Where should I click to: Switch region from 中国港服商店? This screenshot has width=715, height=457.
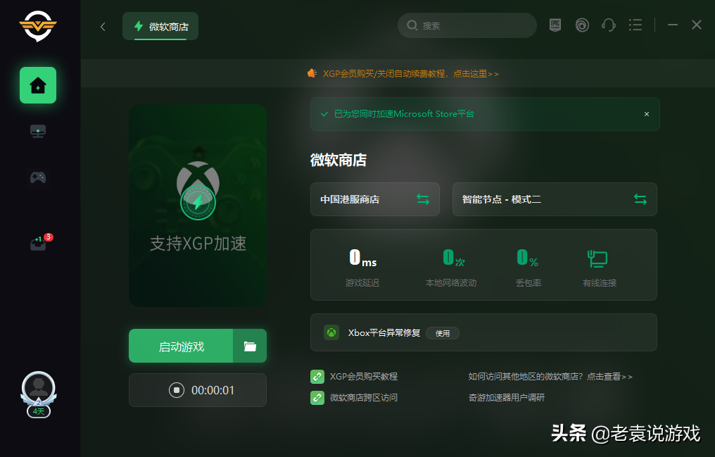coord(375,199)
